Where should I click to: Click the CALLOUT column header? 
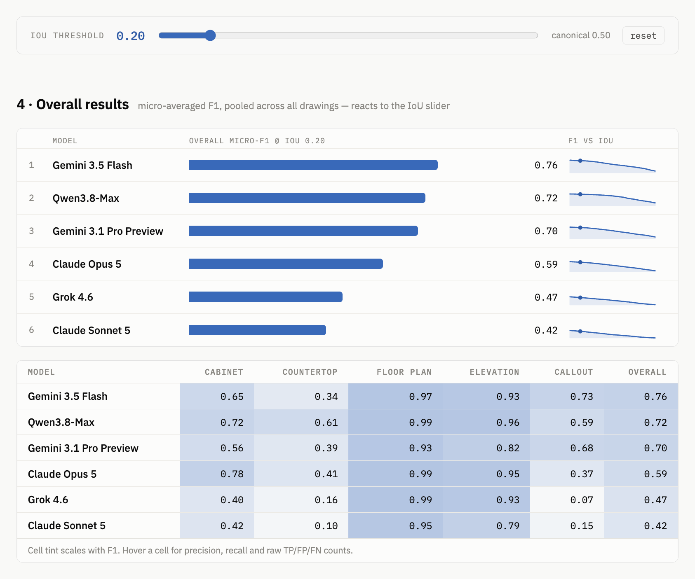tap(573, 372)
